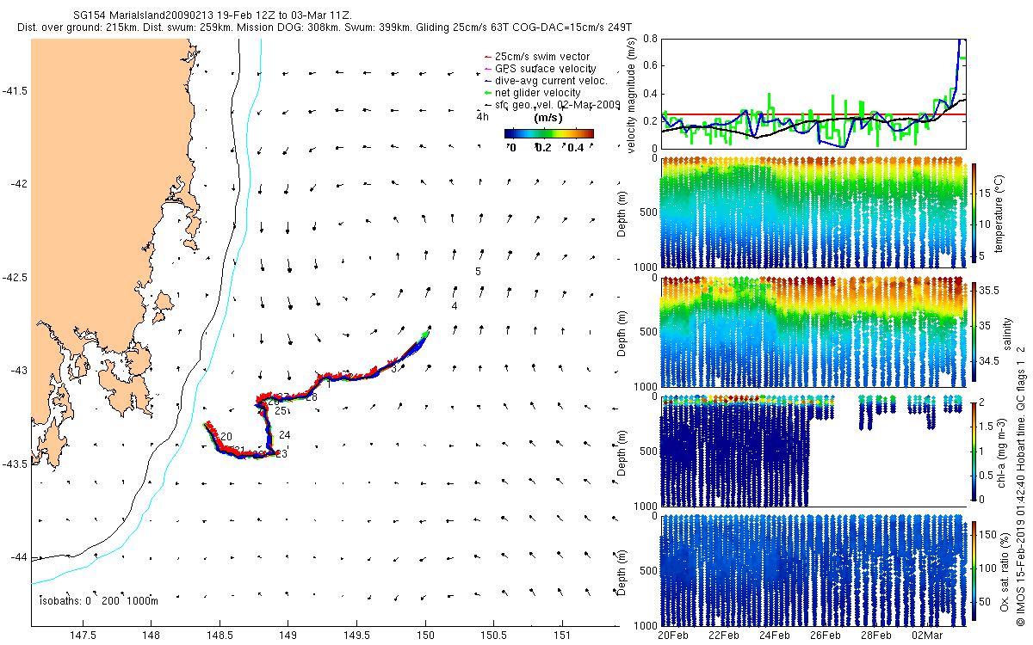Click the '4h' label near the legend

[x=483, y=117]
